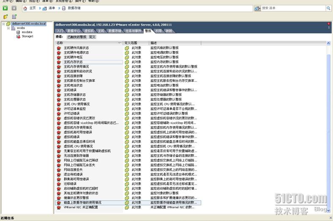This screenshot has width=333, height=221.
Task: Click the vCenter scope icon in 主机内存状态 row
Action: 127,62
